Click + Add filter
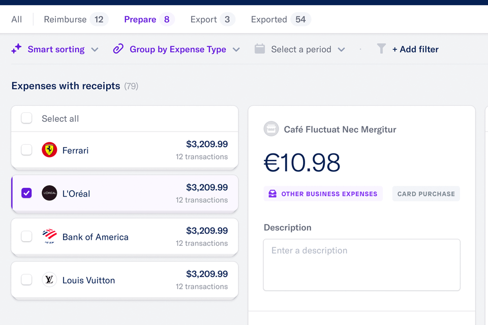Image resolution: width=488 pixels, height=325 pixels. 415,49
